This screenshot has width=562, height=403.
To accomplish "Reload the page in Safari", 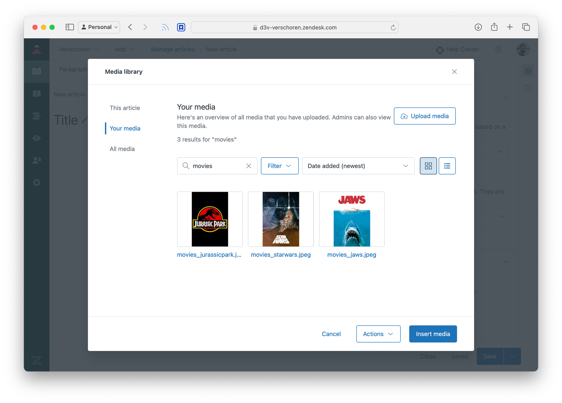I will coord(393,28).
